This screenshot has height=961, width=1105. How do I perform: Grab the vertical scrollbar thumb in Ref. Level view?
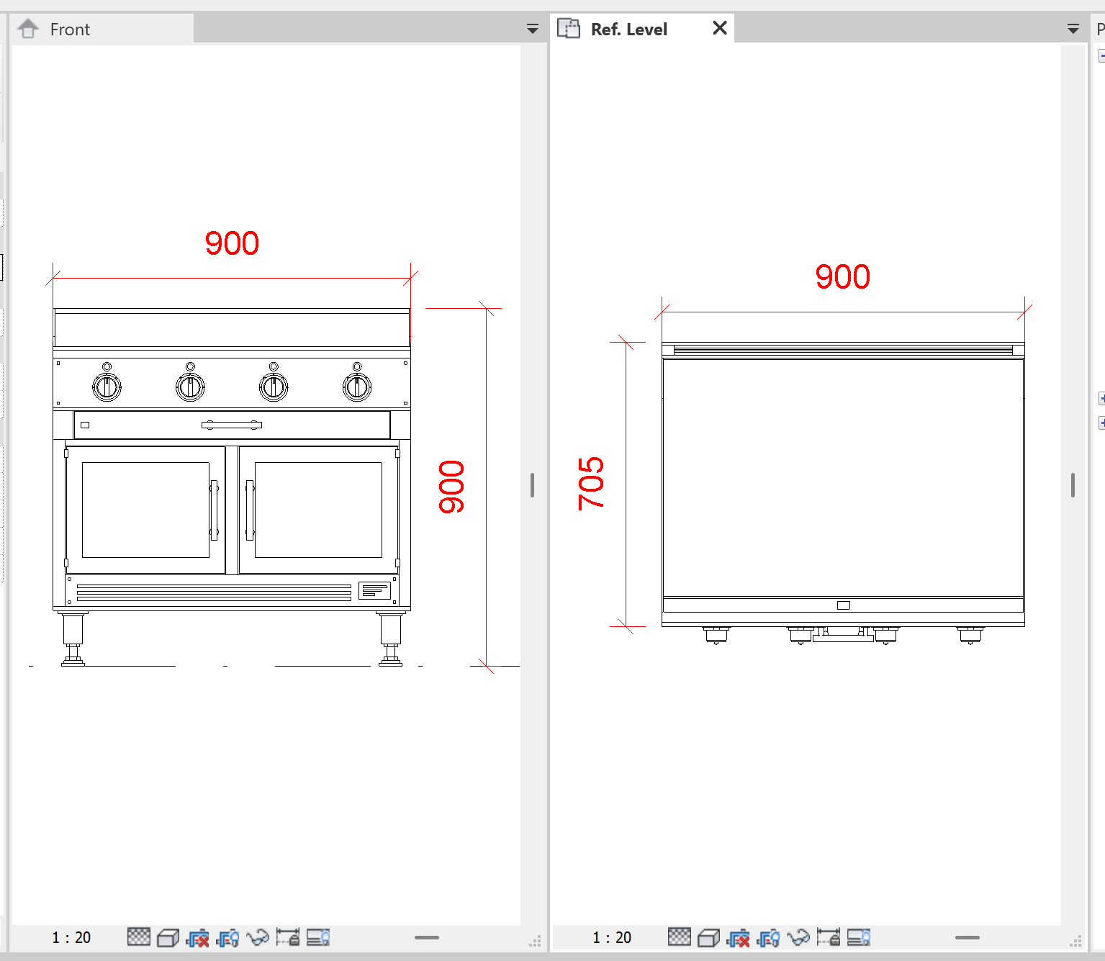coord(1073,485)
